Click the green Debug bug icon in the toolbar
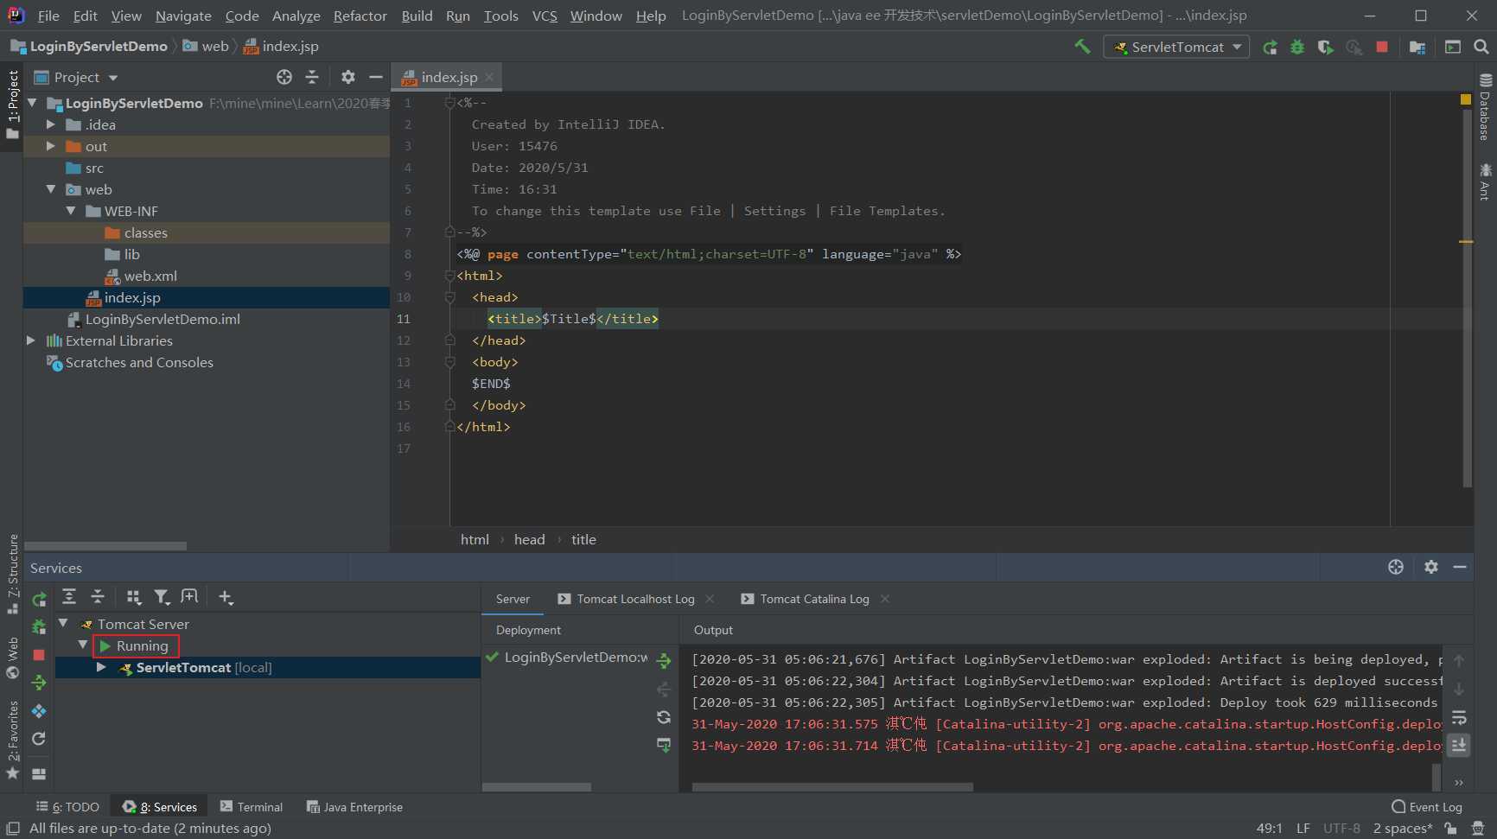Viewport: 1497px width, 839px height. [x=1297, y=47]
